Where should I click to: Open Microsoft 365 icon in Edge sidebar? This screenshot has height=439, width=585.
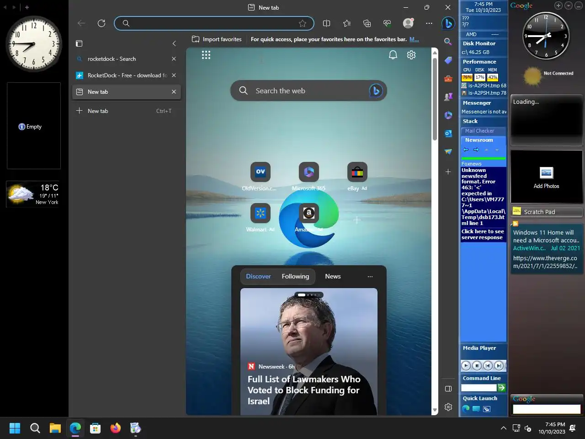(x=448, y=115)
